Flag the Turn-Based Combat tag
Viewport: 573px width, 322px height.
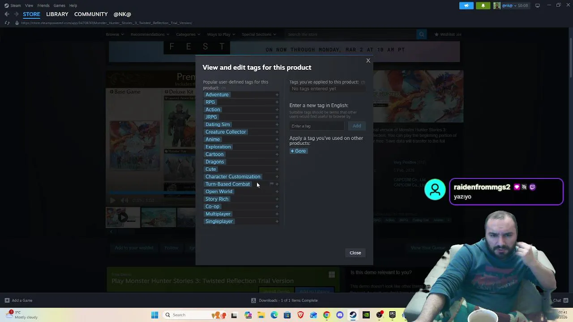click(271, 184)
